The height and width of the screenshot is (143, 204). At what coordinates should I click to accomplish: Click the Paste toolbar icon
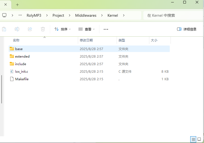4,29
